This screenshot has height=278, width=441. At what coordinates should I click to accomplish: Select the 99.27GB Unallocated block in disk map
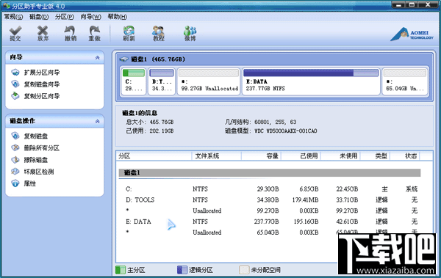click(x=209, y=81)
